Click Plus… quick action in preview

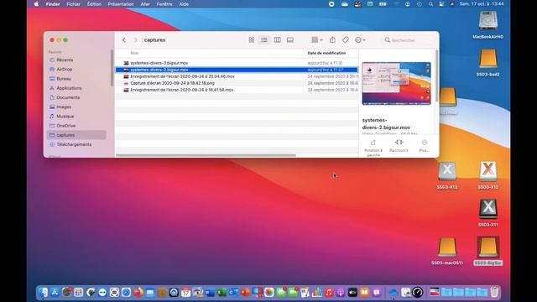[x=425, y=145]
